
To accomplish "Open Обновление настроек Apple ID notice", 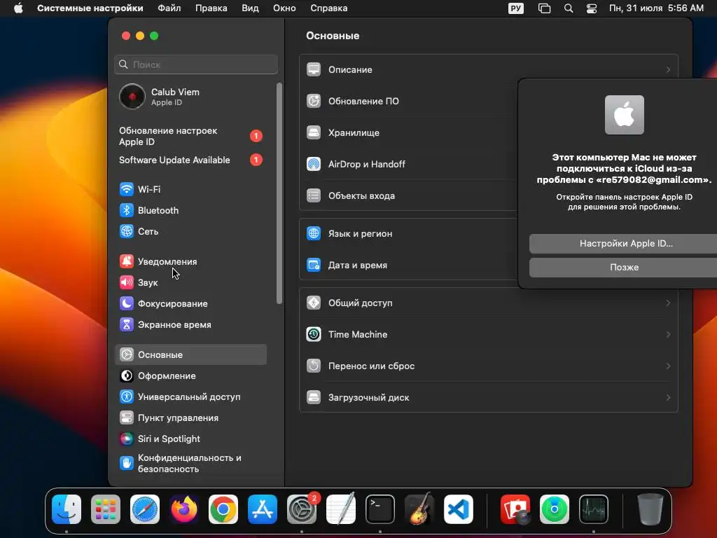I will click(x=190, y=137).
